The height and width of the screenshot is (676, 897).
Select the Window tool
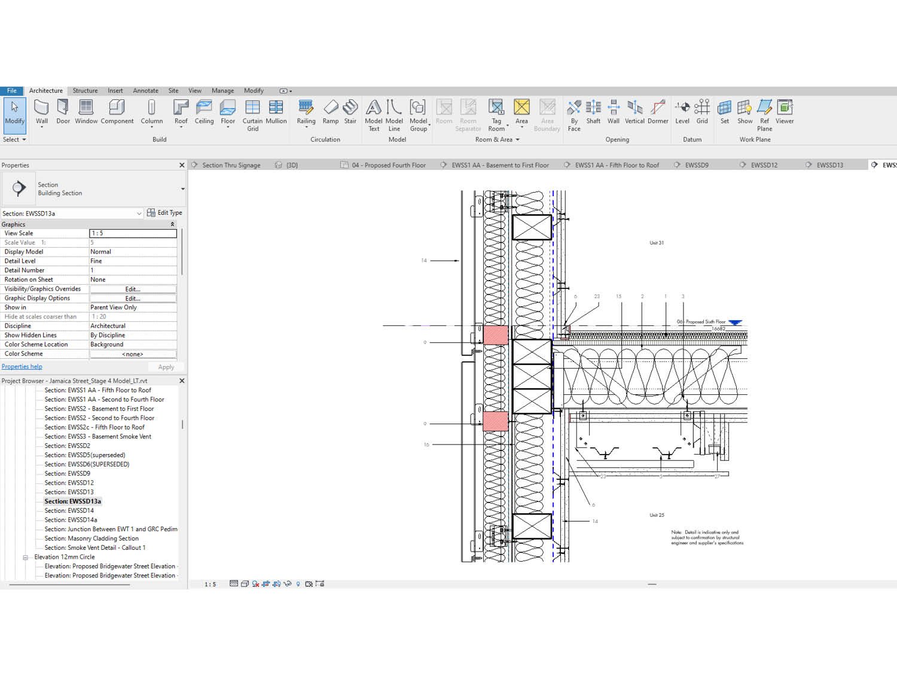86,111
